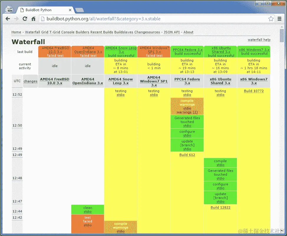This screenshot has height=236, width=287.
Task: Open the Home navigation link
Action: pos(16,32)
